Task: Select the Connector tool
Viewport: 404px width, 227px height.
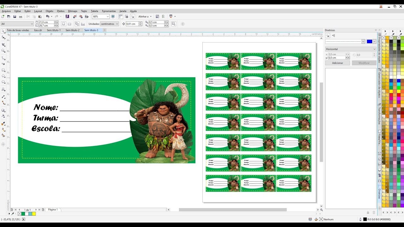Action: click(x=3, y=103)
